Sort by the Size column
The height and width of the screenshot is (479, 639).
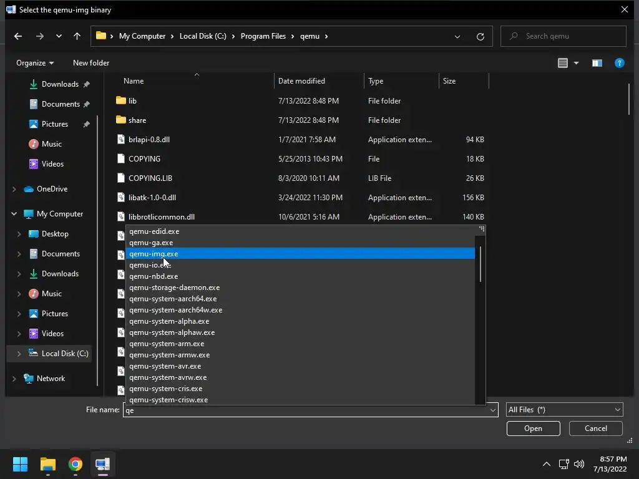[x=449, y=81]
